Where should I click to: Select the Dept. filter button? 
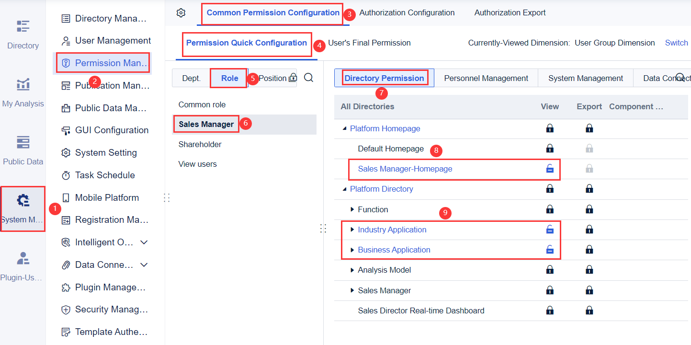191,78
